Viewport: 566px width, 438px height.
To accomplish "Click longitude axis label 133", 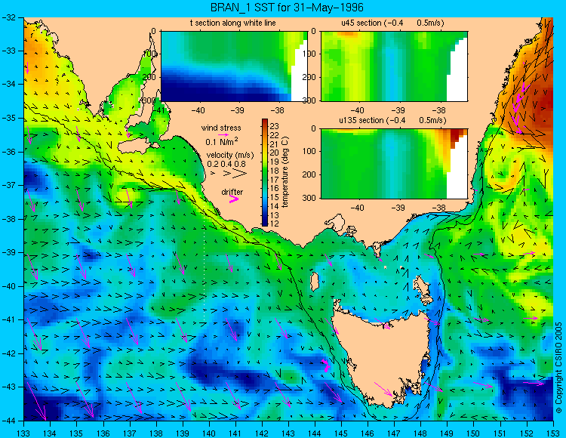I will [24, 433].
